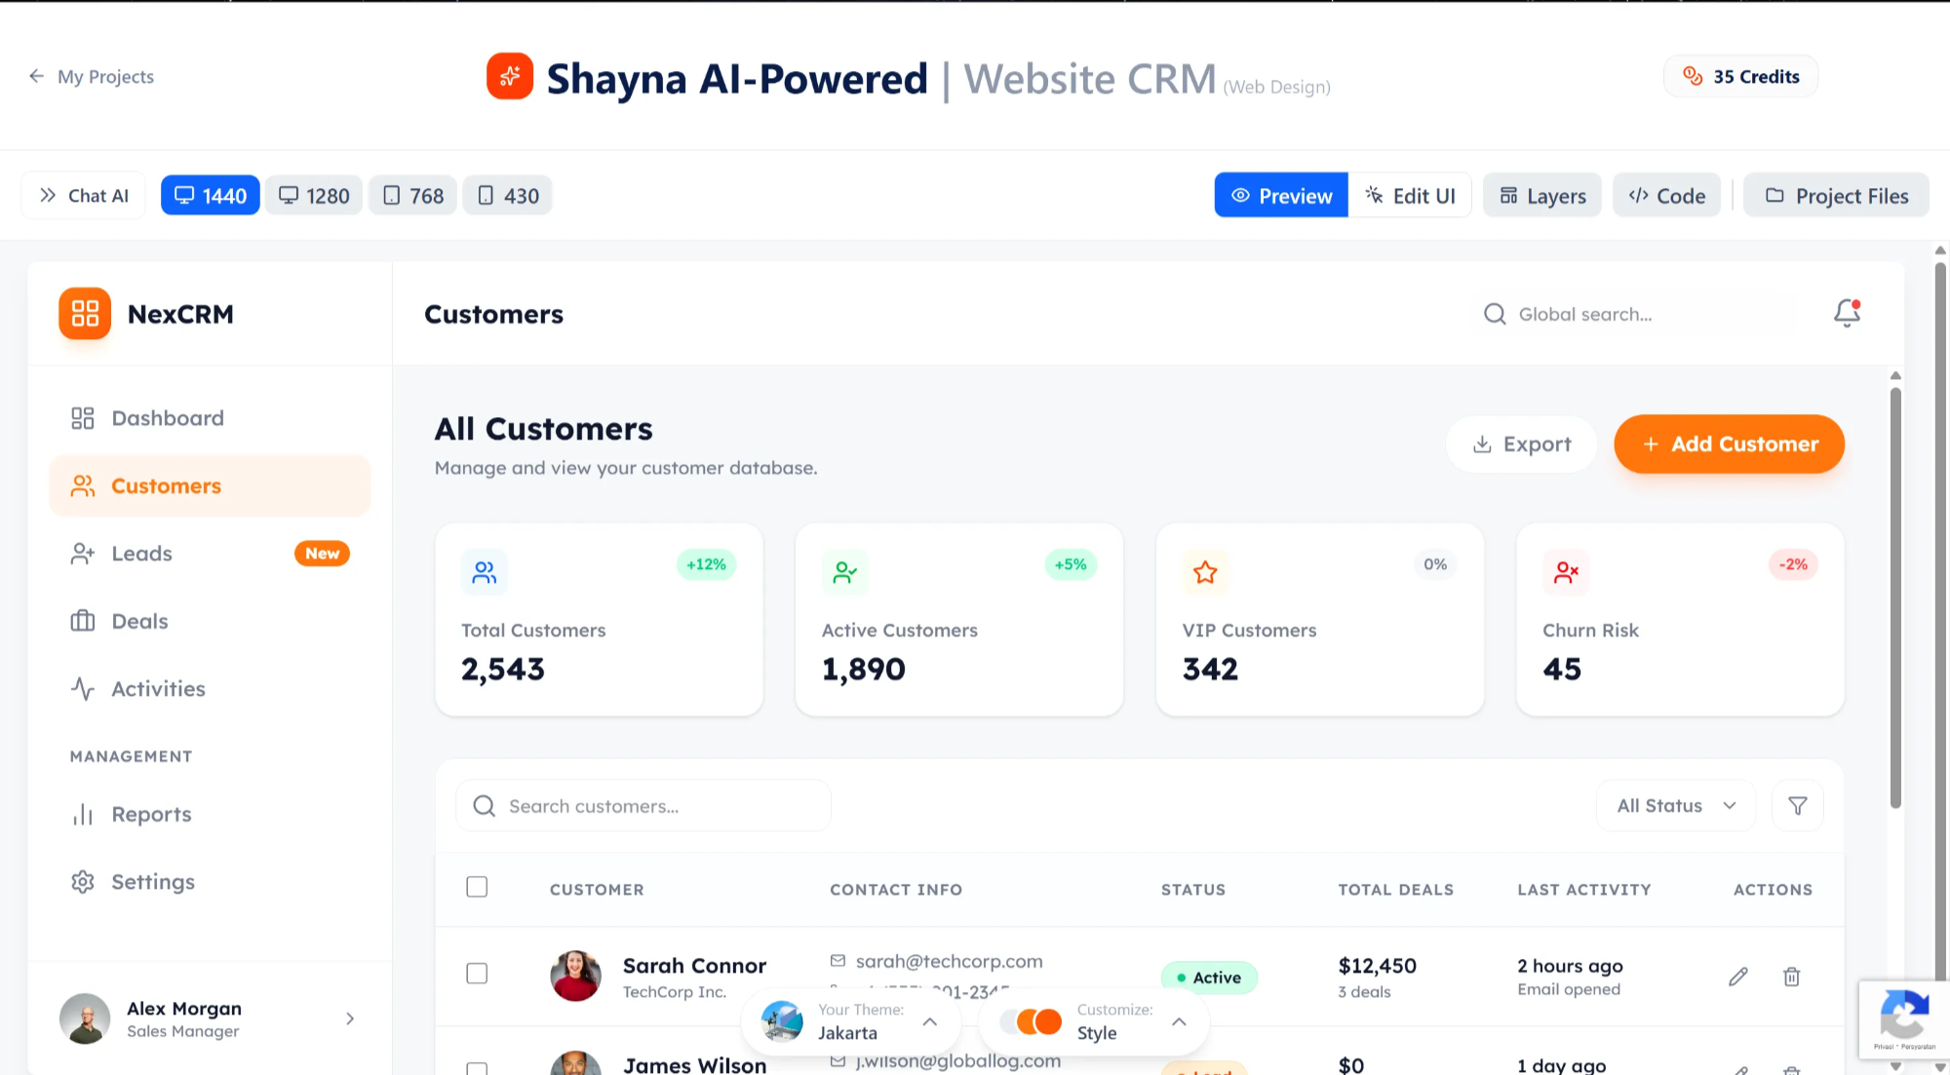Image resolution: width=1950 pixels, height=1075 pixels.
Task: Select the 430 mobile viewport
Action: click(507, 196)
